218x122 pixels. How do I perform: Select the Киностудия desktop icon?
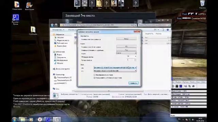click(30, 6)
